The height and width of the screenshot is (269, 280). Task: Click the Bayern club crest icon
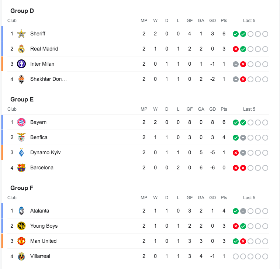[x=21, y=122]
